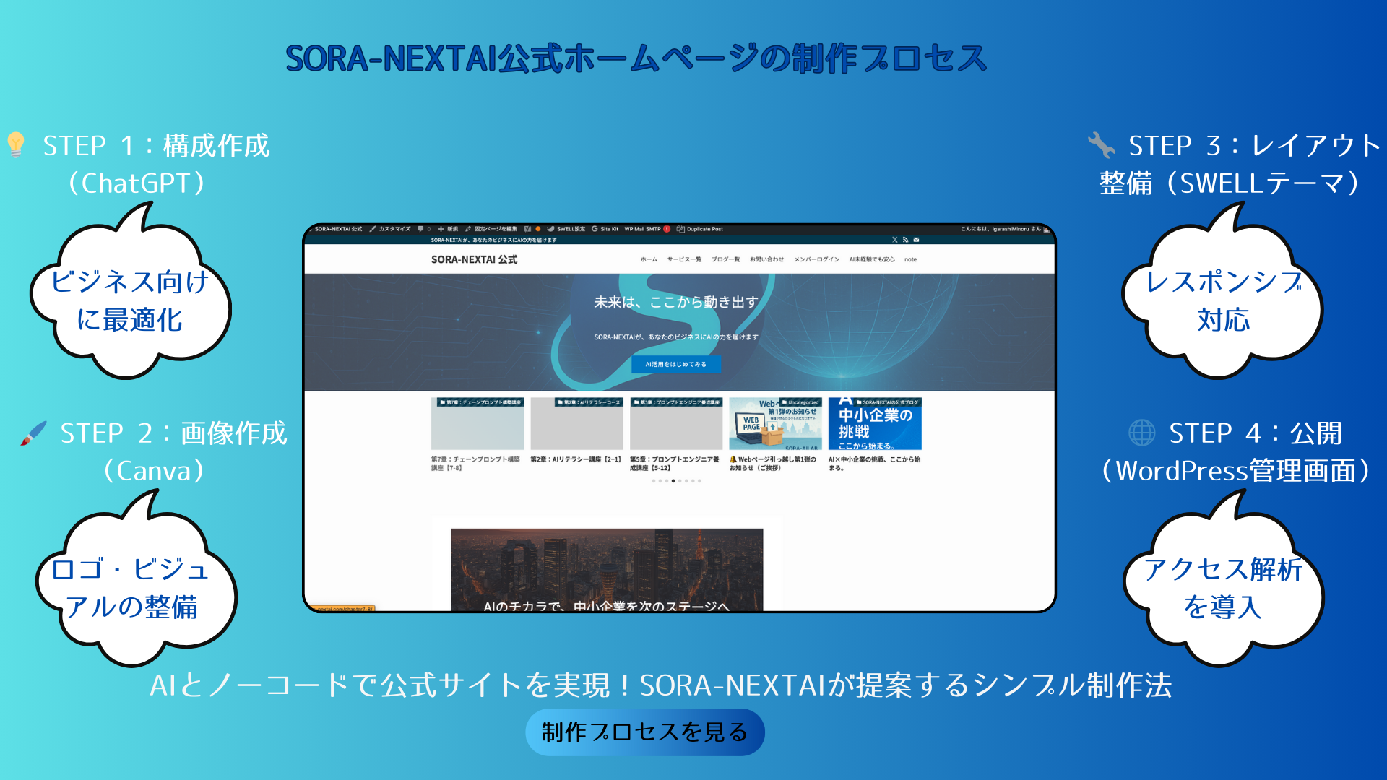The width and height of the screenshot is (1387, 780).
Task: Click the '制作プロセスを見る' button
Action: tap(644, 732)
